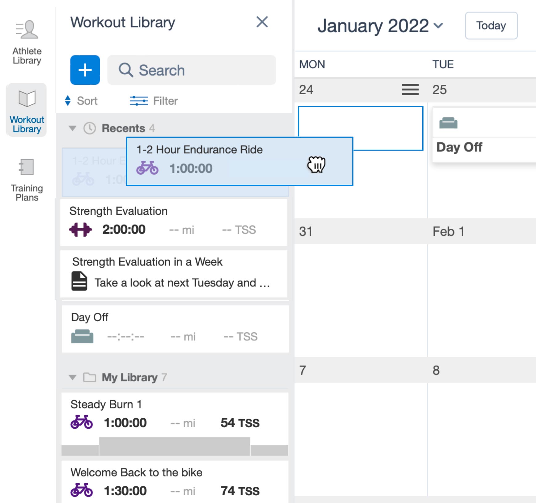Click the hamburger menu on day 24

410,90
